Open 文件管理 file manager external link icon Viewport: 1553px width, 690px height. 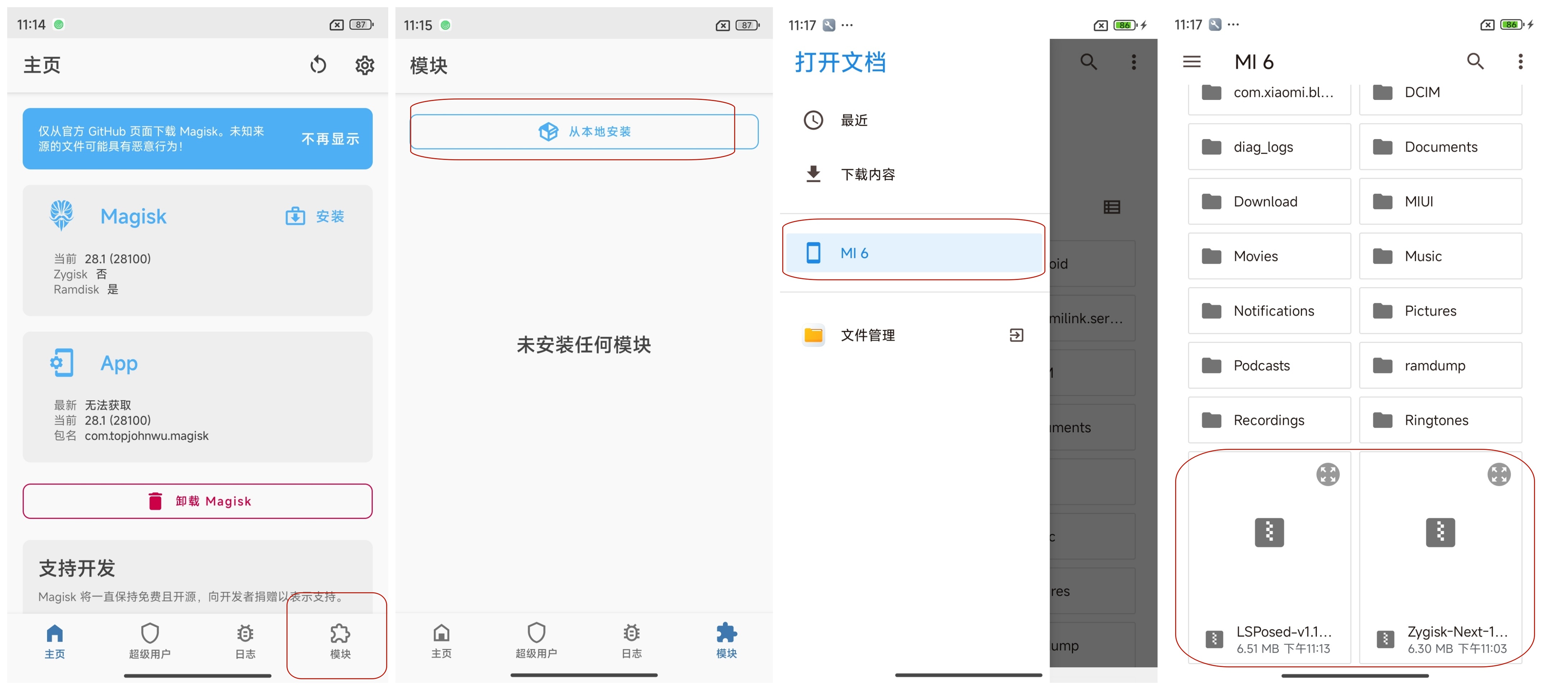tap(1016, 335)
